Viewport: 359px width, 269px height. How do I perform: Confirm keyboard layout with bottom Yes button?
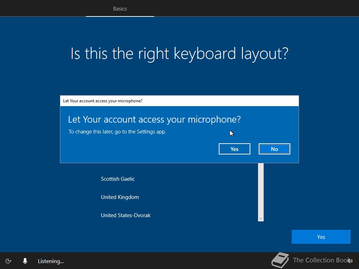tap(321, 237)
